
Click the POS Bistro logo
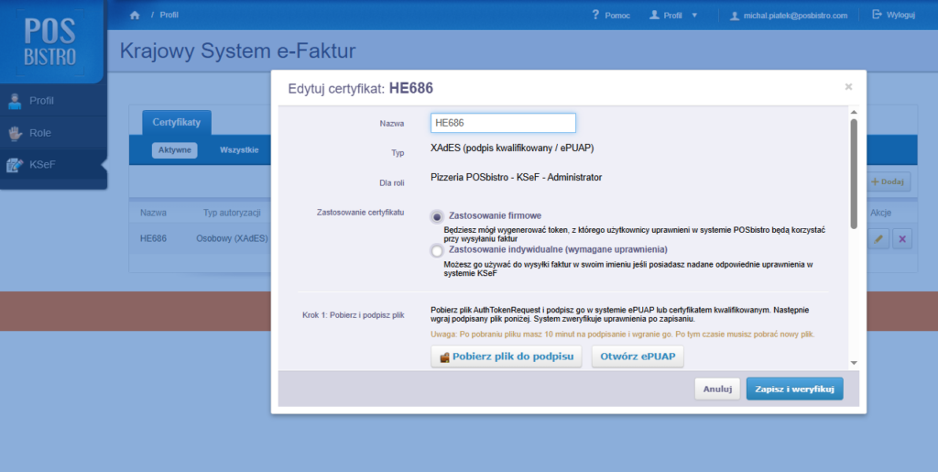50,42
